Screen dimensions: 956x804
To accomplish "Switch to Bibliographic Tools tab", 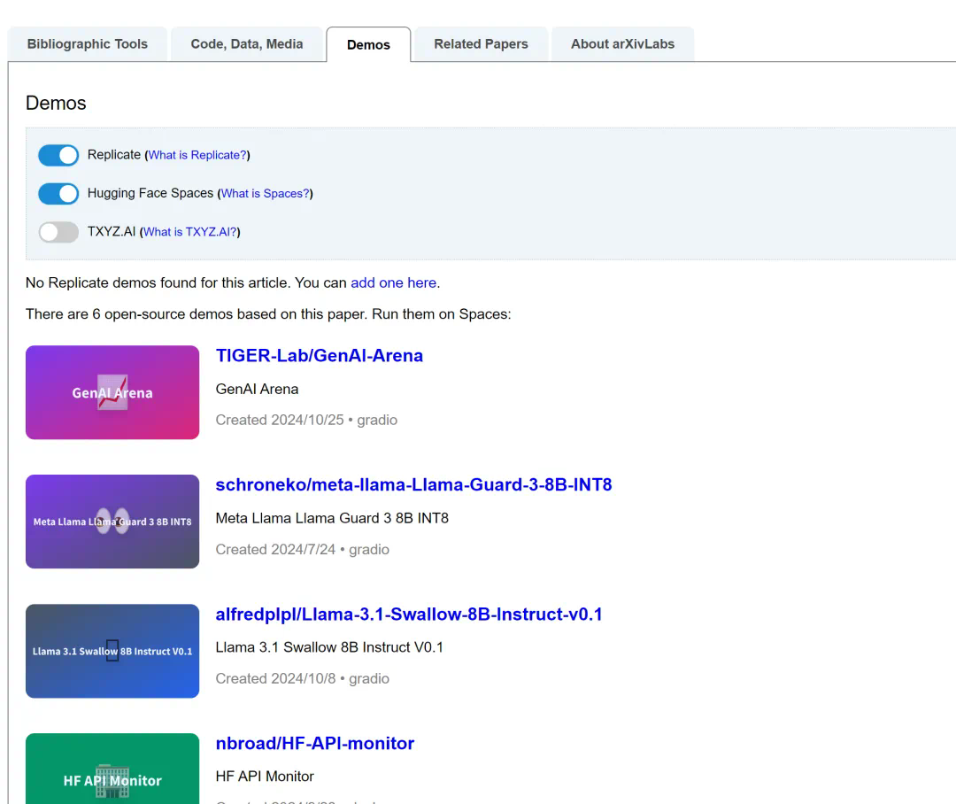I will (x=87, y=44).
